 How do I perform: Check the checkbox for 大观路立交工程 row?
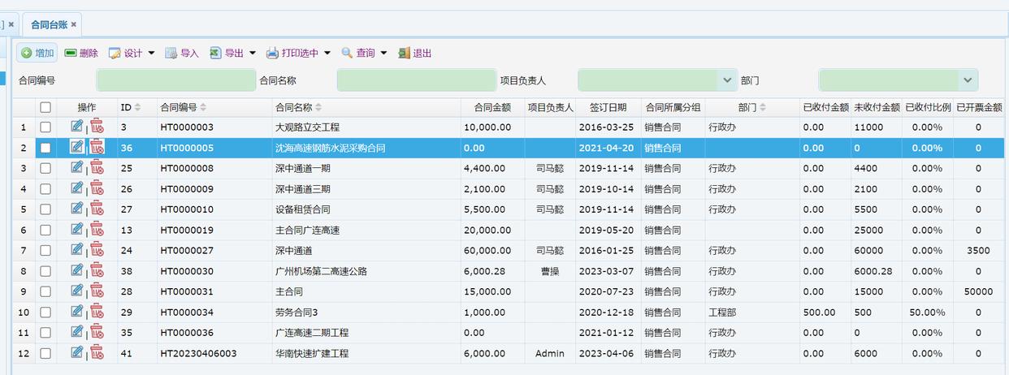point(45,127)
